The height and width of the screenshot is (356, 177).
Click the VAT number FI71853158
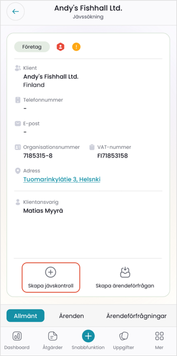point(113,156)
